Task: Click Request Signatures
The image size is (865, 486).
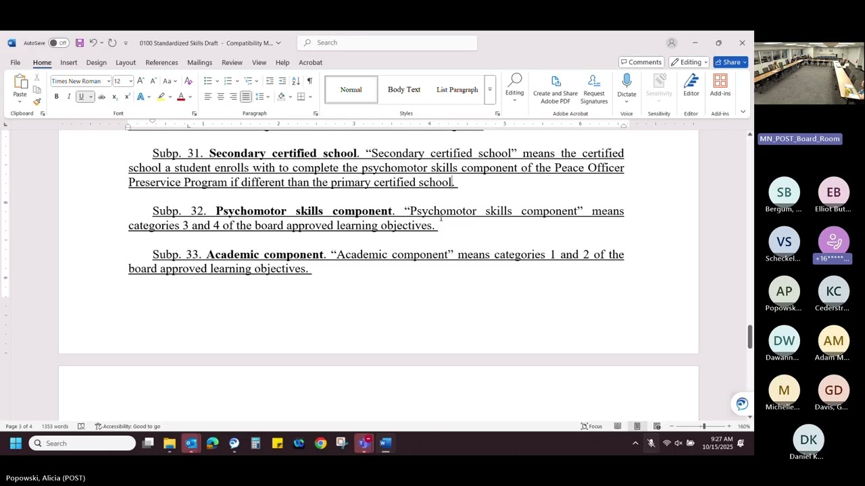Action: (594, 89)
